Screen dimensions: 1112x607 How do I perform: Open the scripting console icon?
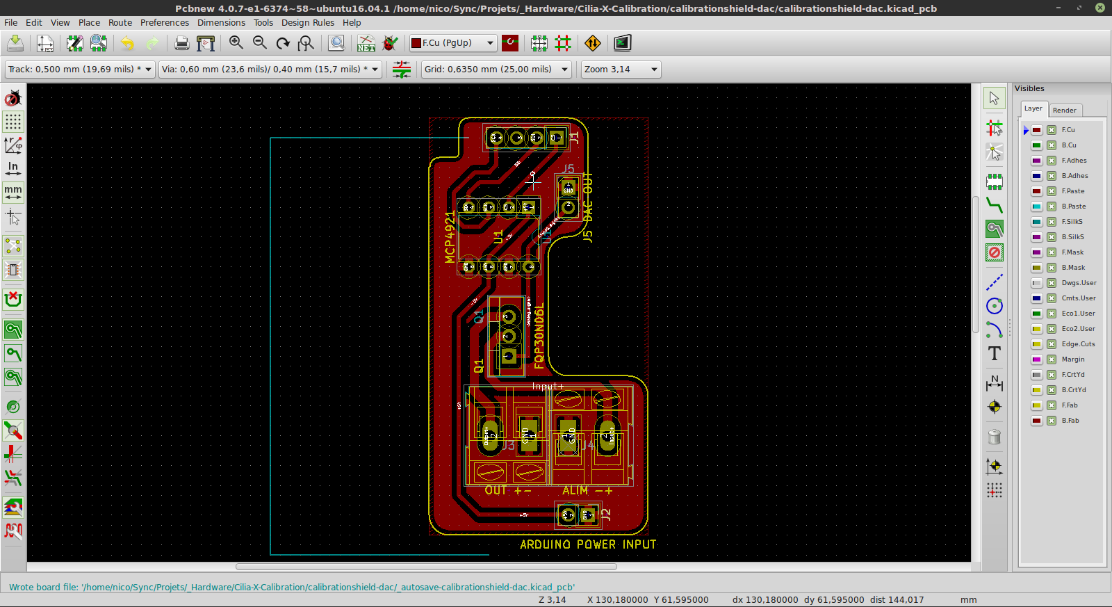(622, 43)
